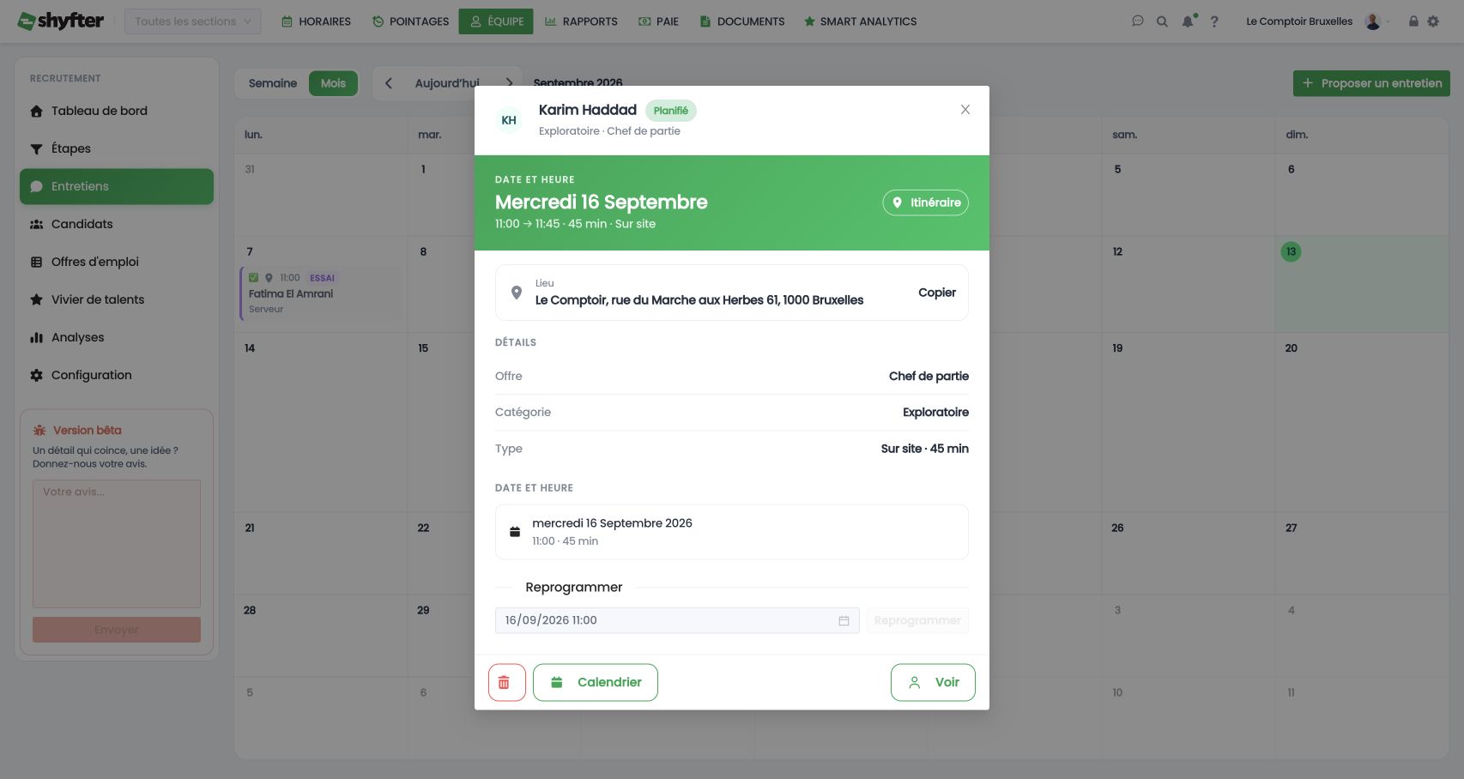Open Smart Analytics menu
The image size is (1464, 779).
pyautogui.click(x=860, y=21)
